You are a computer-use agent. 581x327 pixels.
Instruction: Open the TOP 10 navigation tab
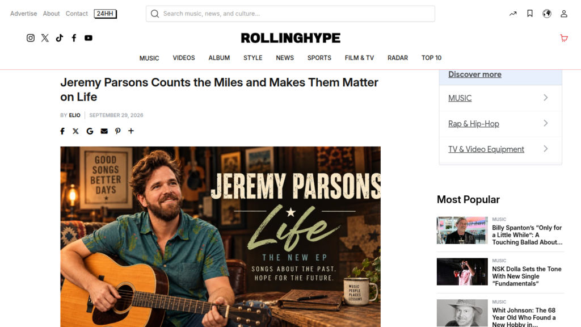[431, 58]
